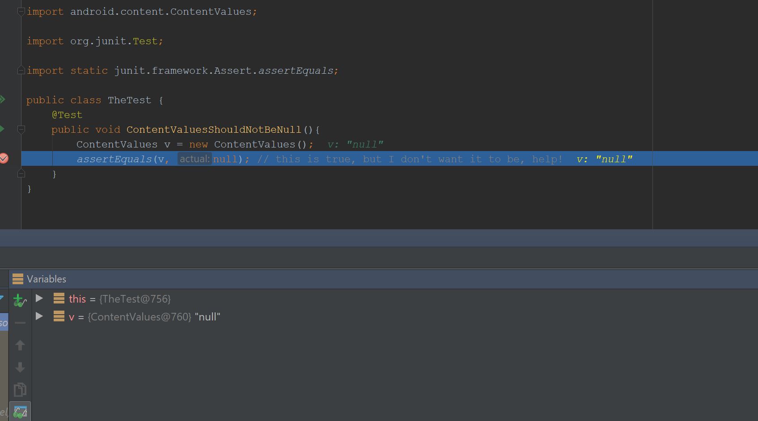Expand the 'this' variable node

(x=39, y=299)
